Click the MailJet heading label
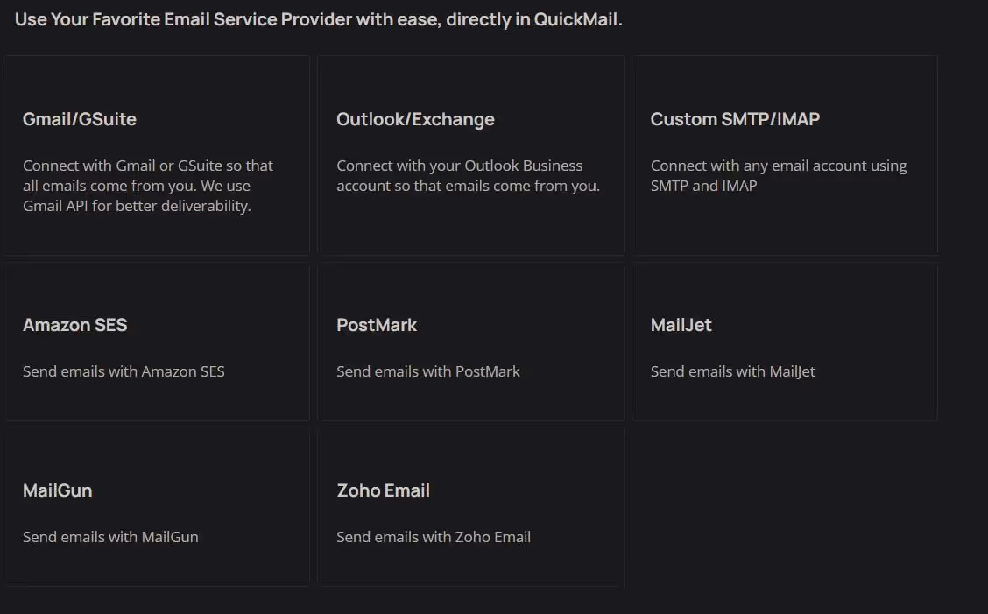This screenshot has height=614, width=988. coord(681,325)
